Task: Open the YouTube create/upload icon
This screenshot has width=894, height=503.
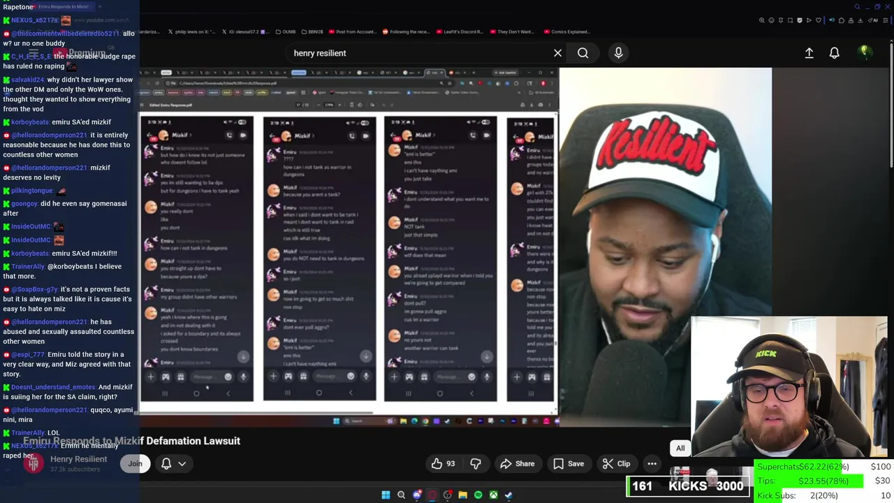Action: (809, 53)
